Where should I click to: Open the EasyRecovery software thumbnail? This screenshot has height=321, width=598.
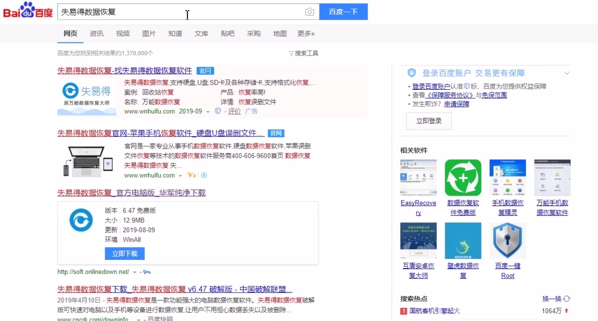coord(419,178)
